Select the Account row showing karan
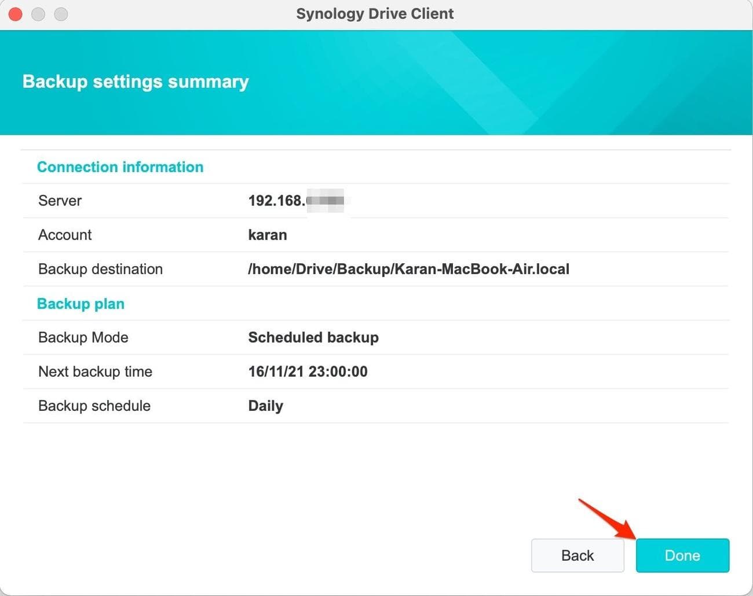Viewport: 753px width, 596px height. coord(65,235)
